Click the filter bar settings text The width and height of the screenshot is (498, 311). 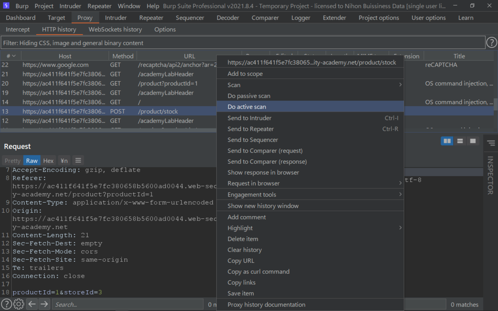coord(243,43)
